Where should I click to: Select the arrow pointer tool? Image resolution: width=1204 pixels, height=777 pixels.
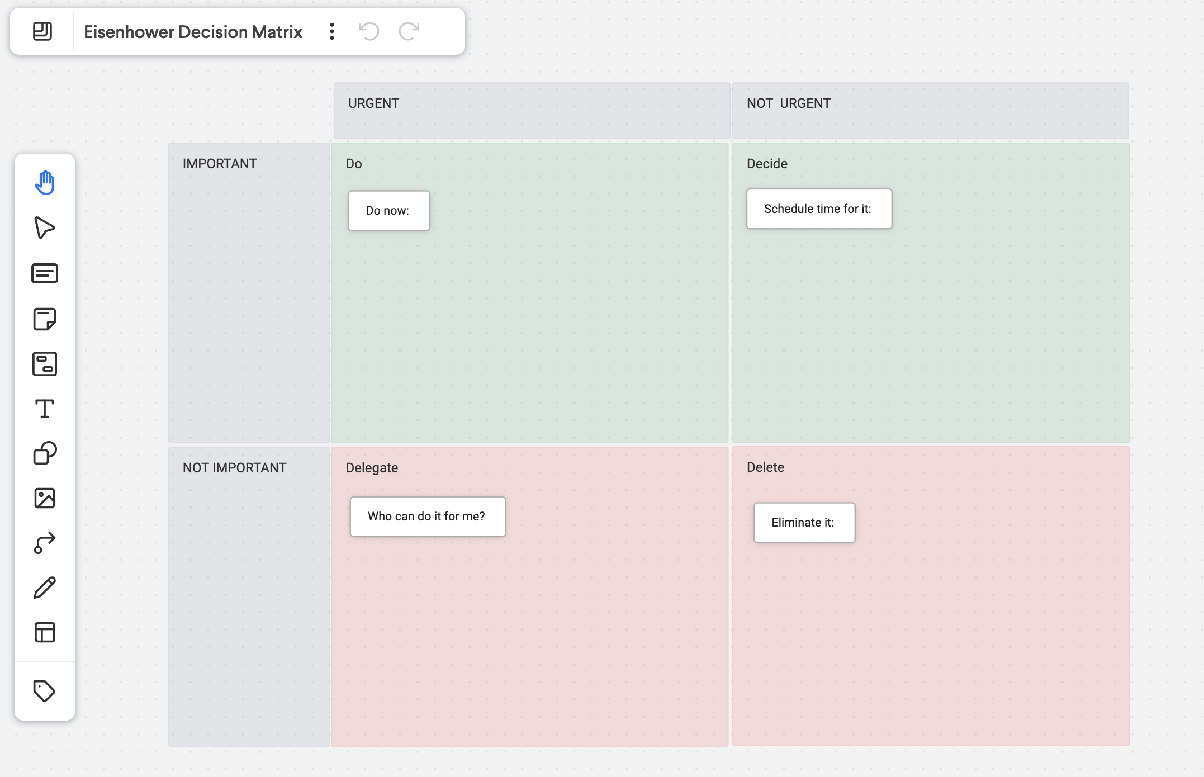(45, 228)
